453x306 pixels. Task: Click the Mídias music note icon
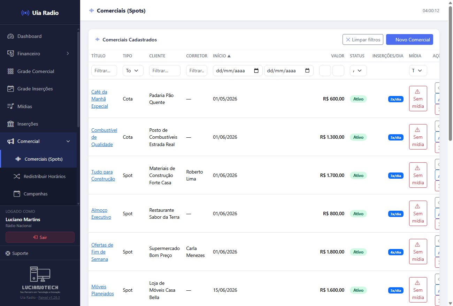coord(10,106)
